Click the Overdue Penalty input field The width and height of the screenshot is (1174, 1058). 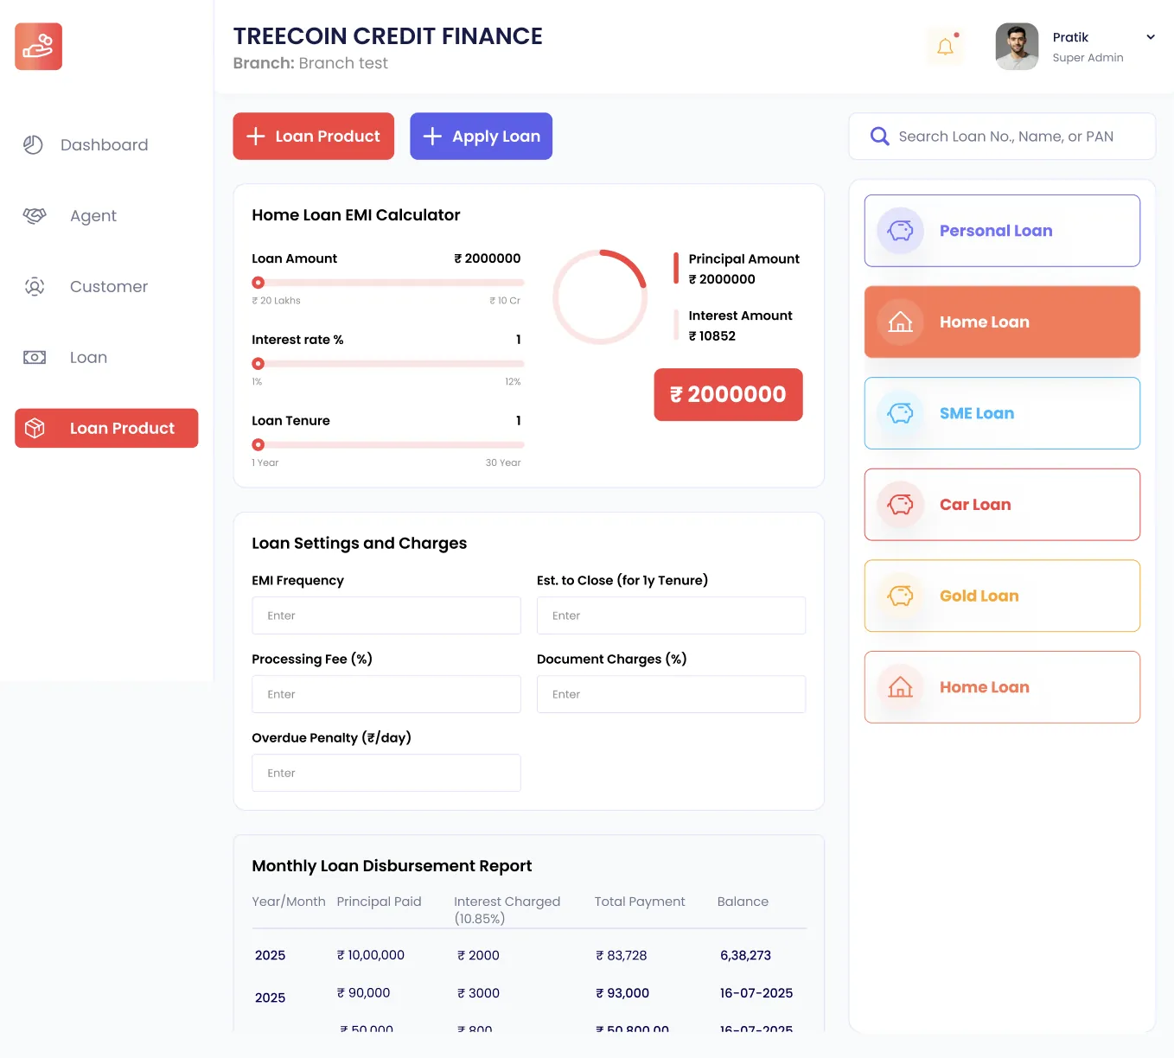(386, 774)
